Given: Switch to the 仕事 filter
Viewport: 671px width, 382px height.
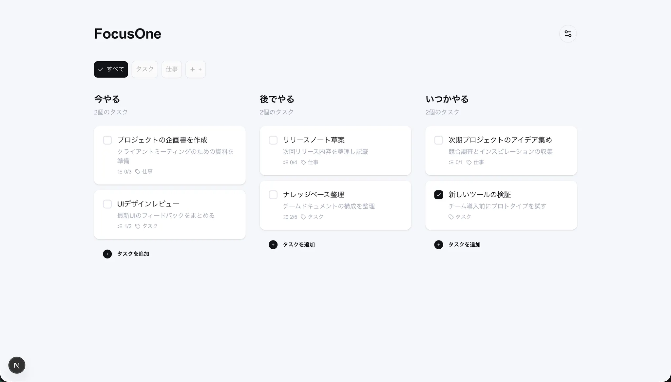Looking at the screenshot, I should (x=172, y=69).
